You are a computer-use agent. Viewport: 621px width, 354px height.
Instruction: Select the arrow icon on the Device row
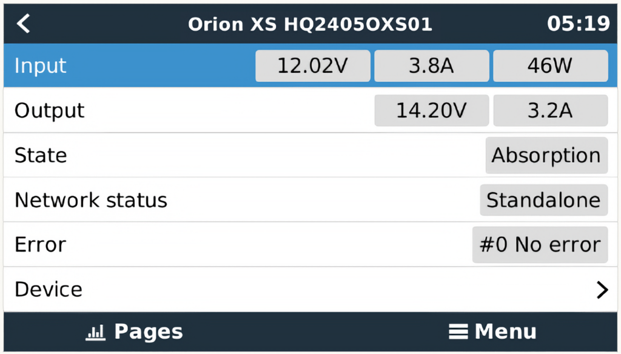click(601, 289)
